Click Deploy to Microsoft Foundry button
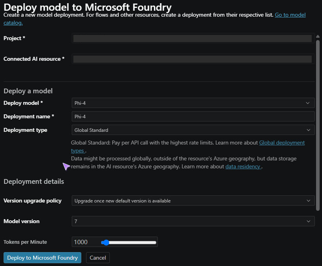The height and width of the screenshot is (266, 322). coord(42,258)
